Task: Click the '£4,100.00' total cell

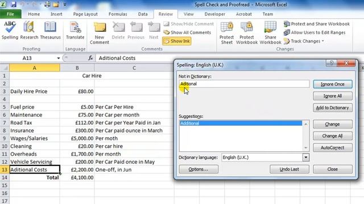Action: (x=77, y=177)
